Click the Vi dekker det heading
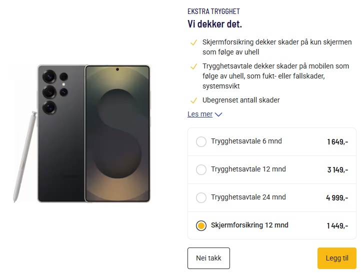 (x=214, y=24)
